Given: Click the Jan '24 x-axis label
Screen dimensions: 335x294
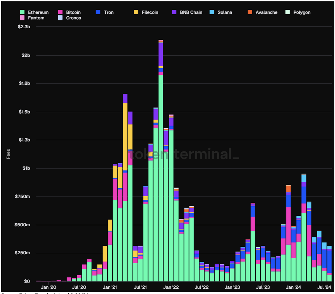Looking at the screenshot, I should tap(293, 287).
